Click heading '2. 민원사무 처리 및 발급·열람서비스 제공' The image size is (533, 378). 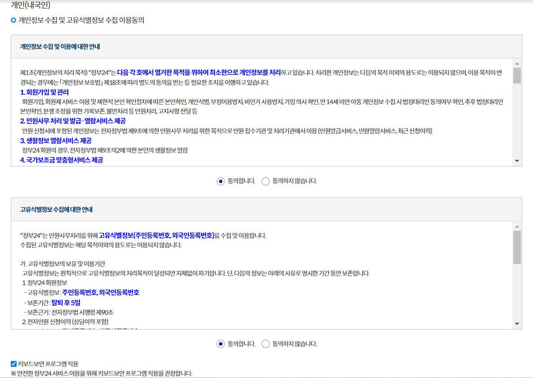click(73, 121)
